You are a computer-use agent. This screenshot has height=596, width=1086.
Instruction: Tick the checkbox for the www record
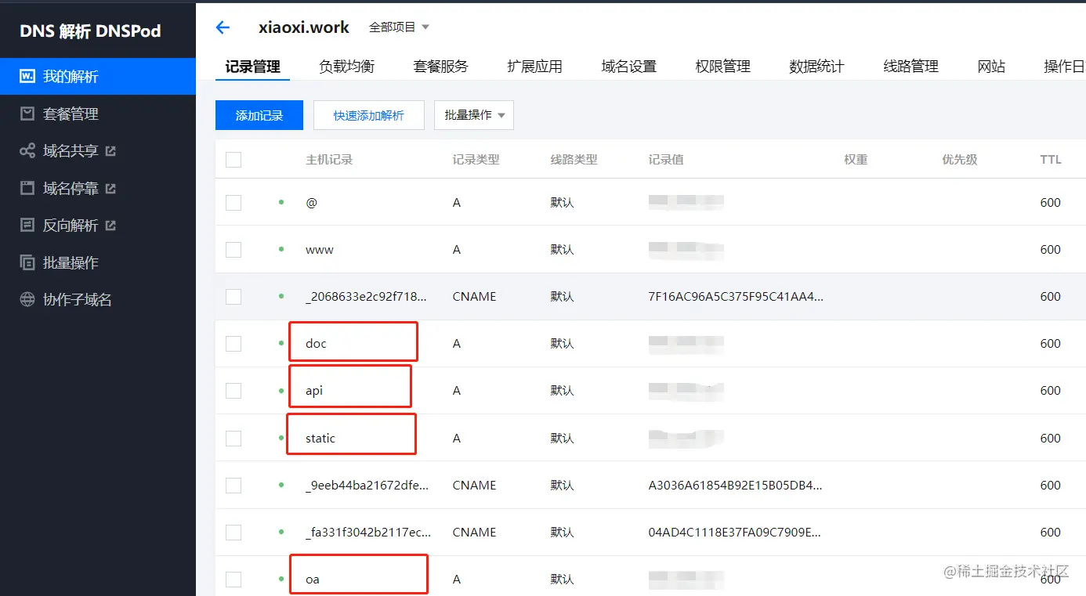pyautogui.click(x=233, y=249)
